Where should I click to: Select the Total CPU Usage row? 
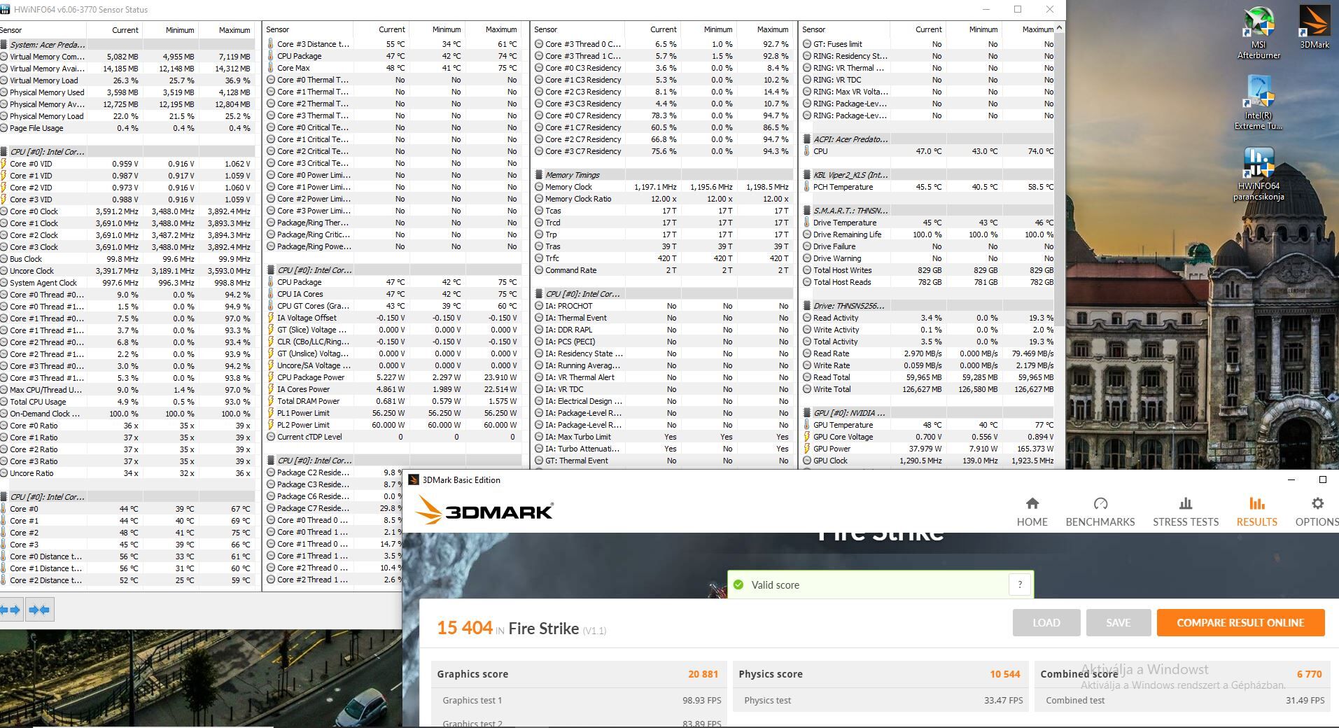pyautogui.click(x=127, y=402)
